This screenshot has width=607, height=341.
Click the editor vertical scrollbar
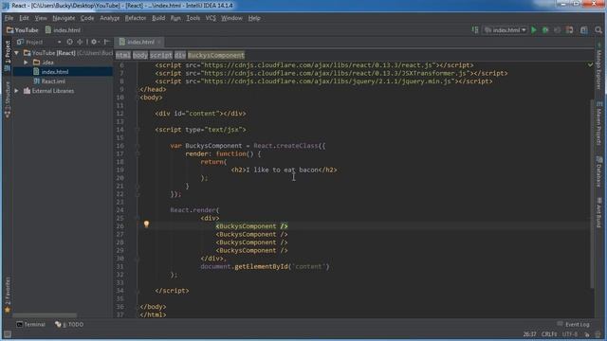[x=592, y=193]
